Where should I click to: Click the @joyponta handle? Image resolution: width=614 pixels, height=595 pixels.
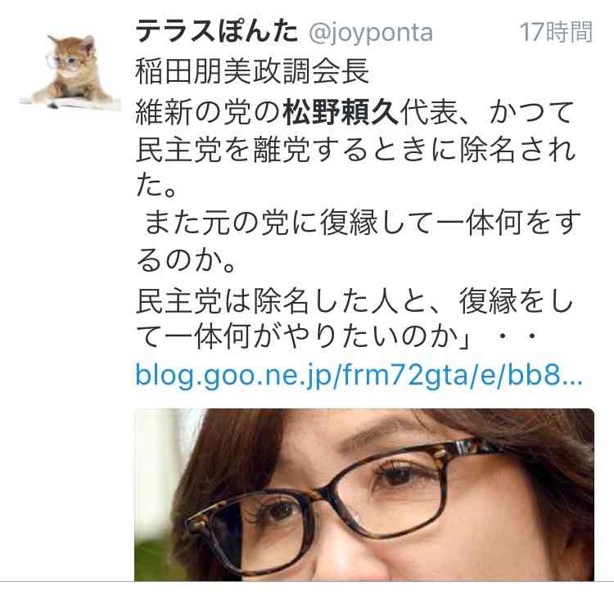[x=371, y=33]
